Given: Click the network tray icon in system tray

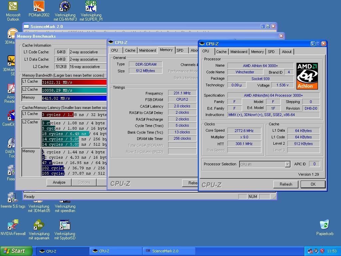Looking at the screenshot, I should pyautogui.click(x=310, y=251).
